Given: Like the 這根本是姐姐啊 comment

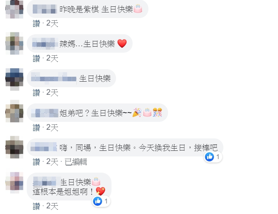Looking at the screenshot, I should (x=36, y=206).
